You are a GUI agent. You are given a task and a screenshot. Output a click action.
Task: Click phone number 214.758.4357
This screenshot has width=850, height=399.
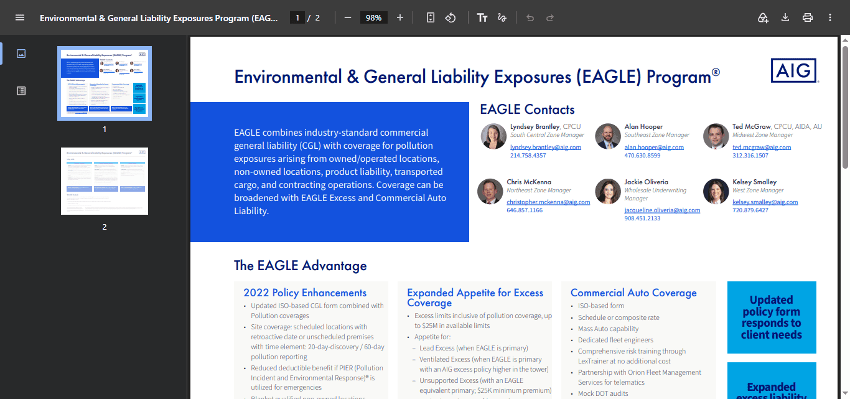tap(528, 156)
